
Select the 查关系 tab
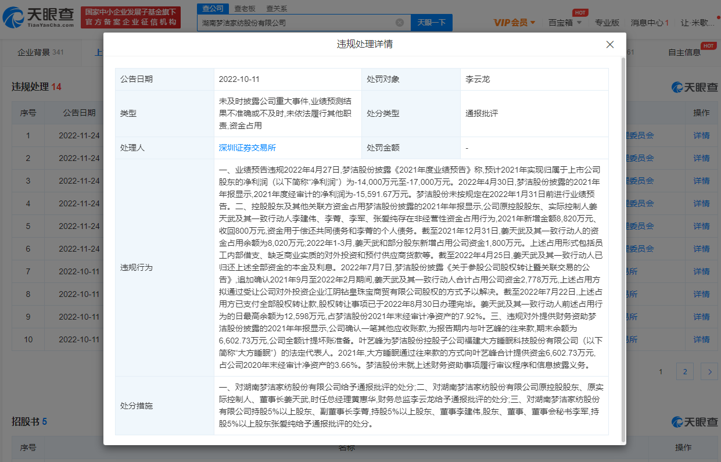point(277,8)
